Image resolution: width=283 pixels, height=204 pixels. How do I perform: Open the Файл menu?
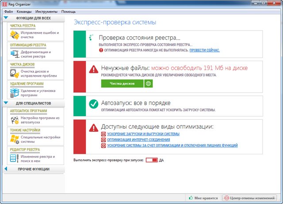pyautogui.click(x=8, y=12)
